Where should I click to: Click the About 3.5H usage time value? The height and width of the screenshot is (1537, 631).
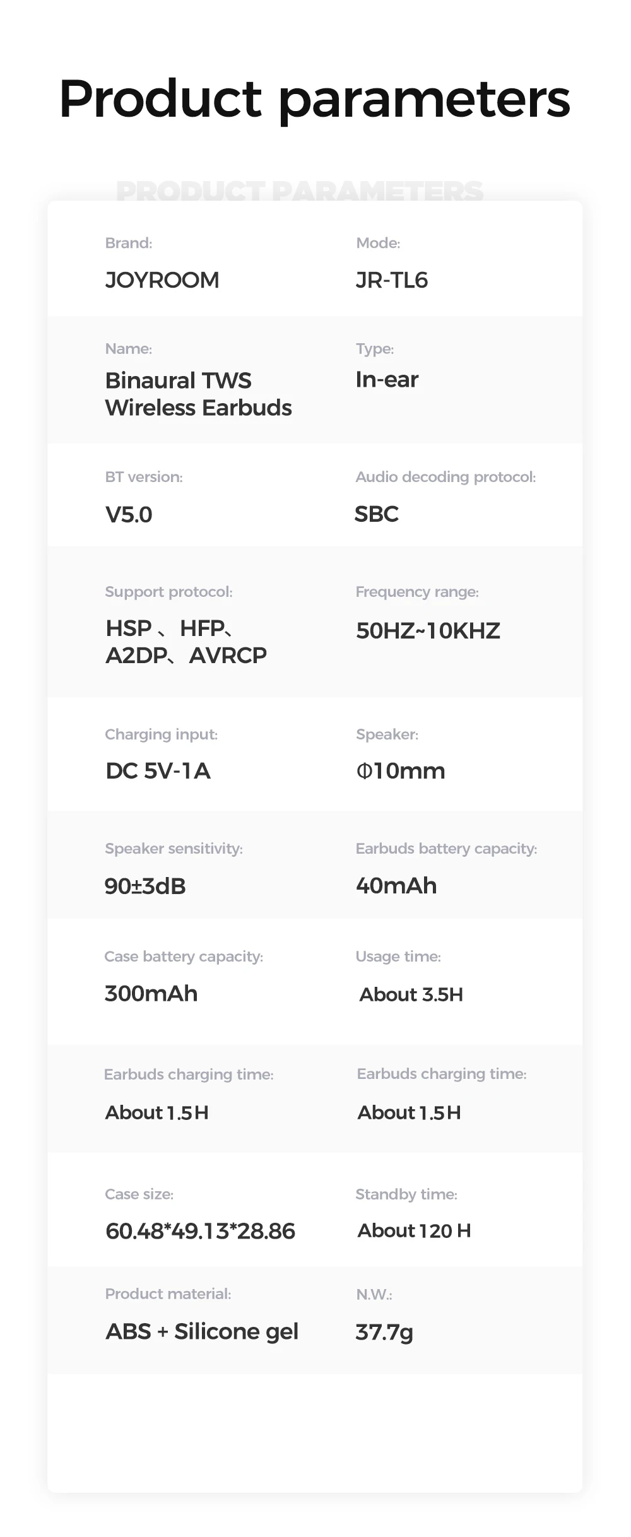pos(411,994)
